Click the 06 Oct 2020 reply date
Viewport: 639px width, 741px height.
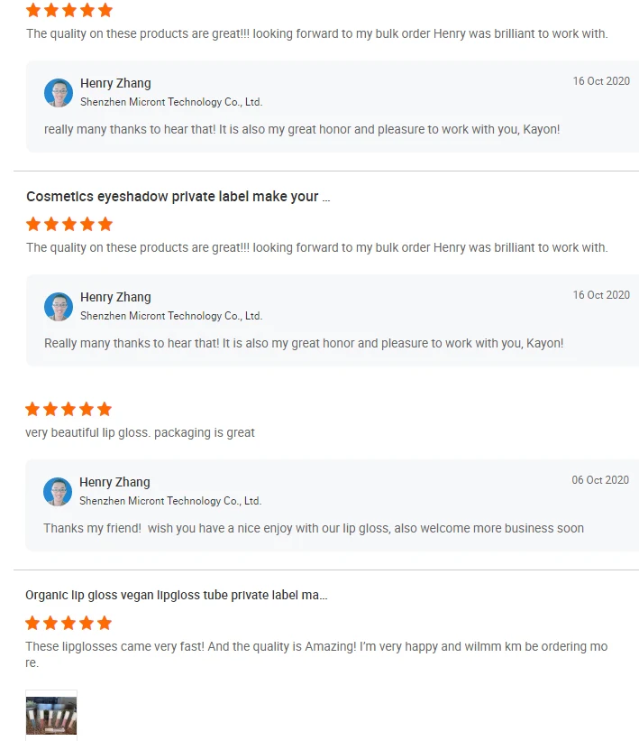coord(600,480)
